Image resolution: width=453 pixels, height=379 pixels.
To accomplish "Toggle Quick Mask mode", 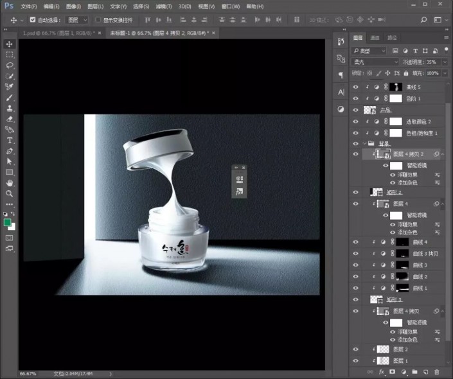I will 9,238.
